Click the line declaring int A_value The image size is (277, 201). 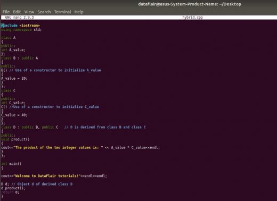(13, 50)
